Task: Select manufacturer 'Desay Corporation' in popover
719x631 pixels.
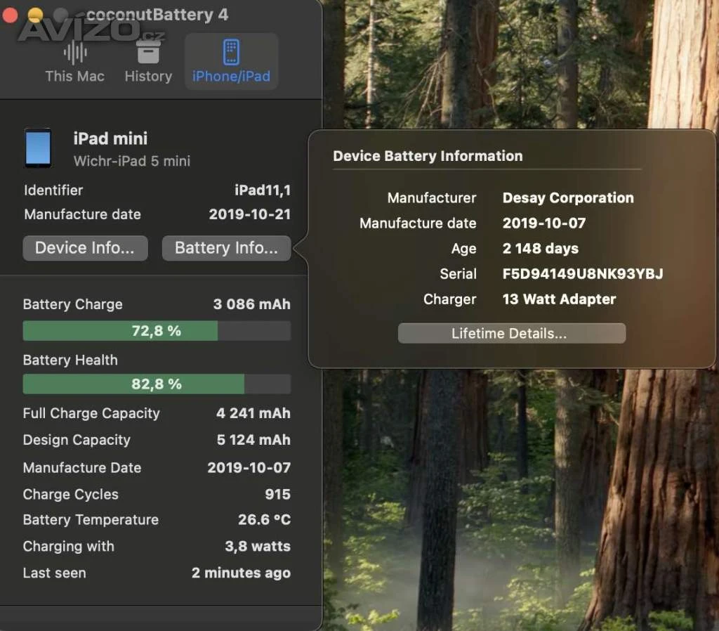Action: 568,197
